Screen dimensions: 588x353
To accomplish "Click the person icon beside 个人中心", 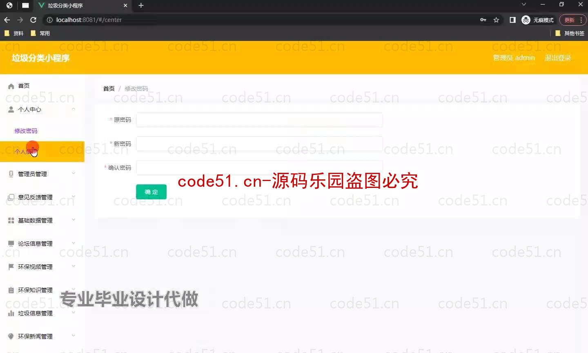I will click(11, 109).
